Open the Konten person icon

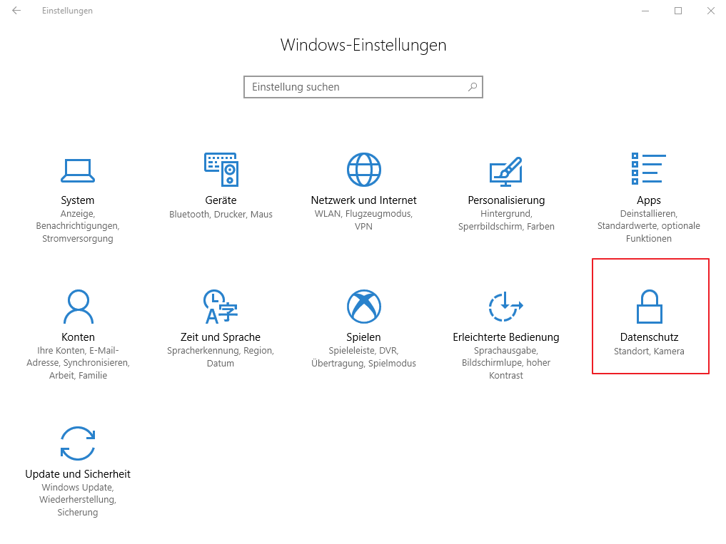78,307
